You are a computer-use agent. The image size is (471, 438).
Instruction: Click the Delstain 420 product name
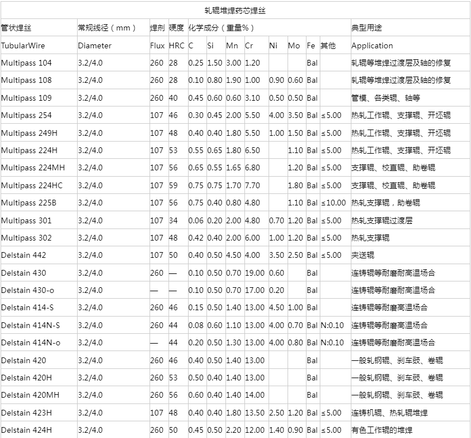[24, 360]
